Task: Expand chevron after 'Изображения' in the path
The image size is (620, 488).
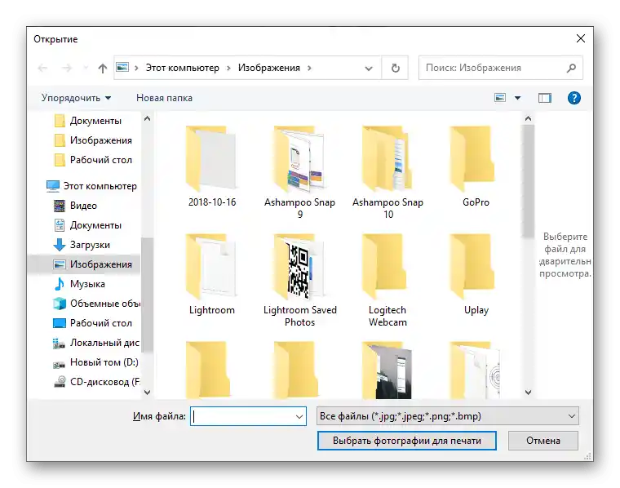Action: click(309, 68)
